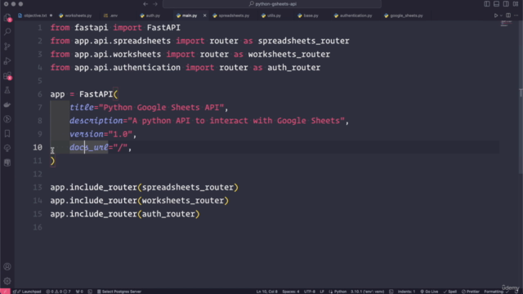
Task: Run the Python file with play button
Action: click(496, 16)
